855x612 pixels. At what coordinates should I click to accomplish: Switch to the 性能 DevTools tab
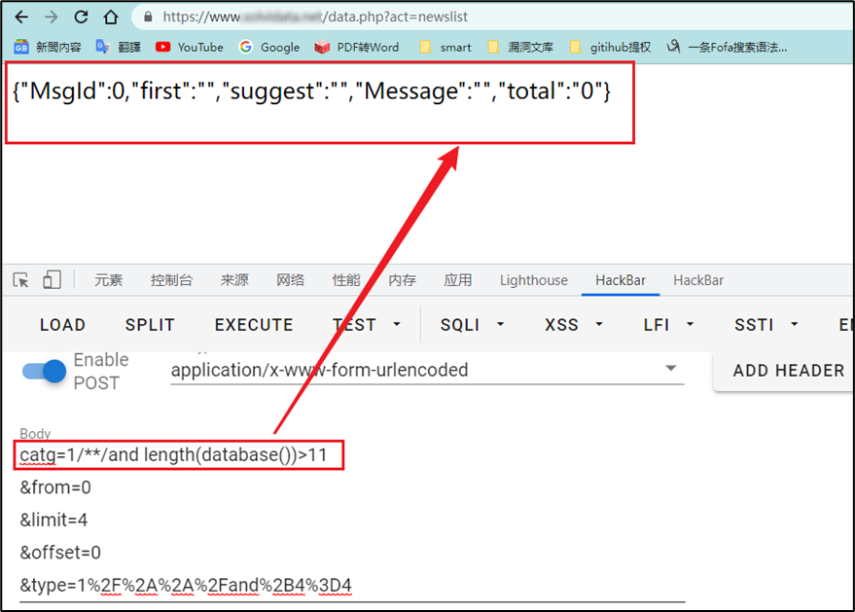pos(346,280)
